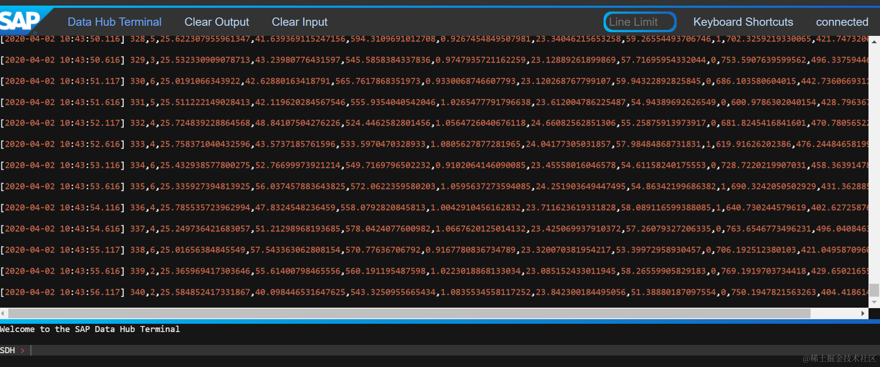This screenshot has width=880, height=367.
Task: Open Keyboard Shortcuts
Action: pos(743,22)
